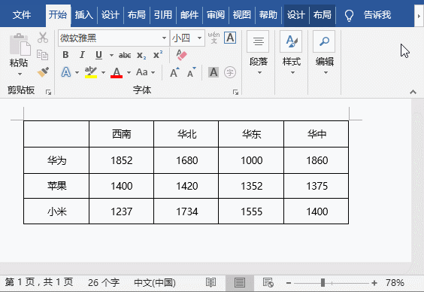
Task: Toggle superscript formatting
Action: point(158,55)
